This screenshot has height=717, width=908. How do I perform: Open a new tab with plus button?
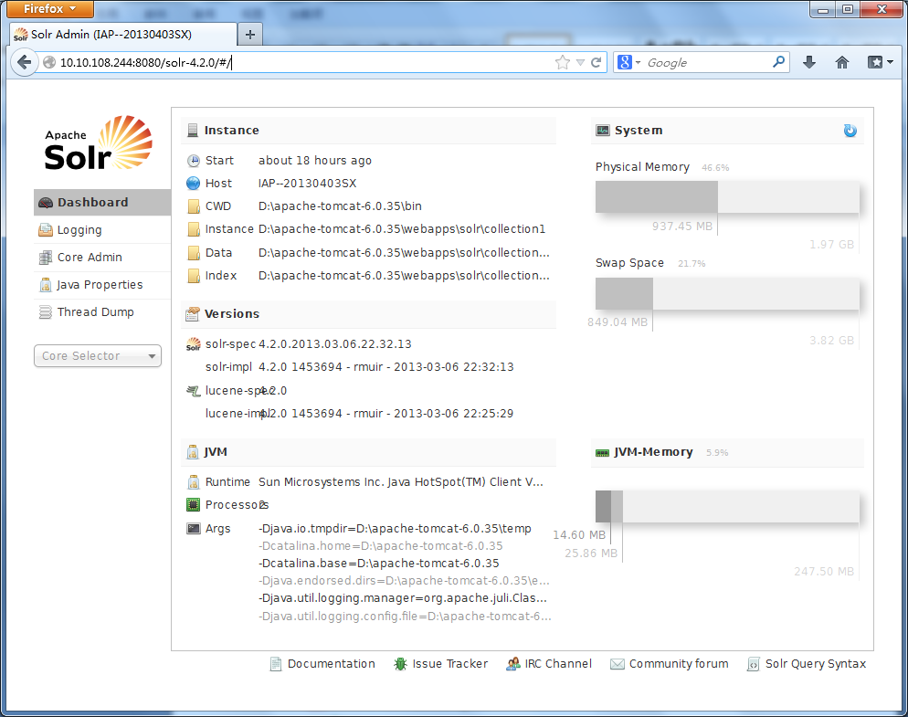[250, 35]
